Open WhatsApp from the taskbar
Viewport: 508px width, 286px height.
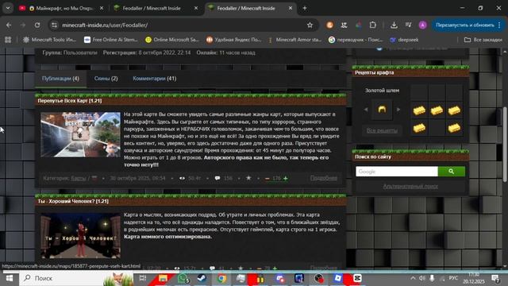(183, 278)
